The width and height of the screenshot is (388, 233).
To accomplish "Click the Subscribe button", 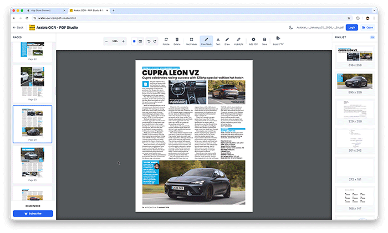I will [x=33, y=214].
